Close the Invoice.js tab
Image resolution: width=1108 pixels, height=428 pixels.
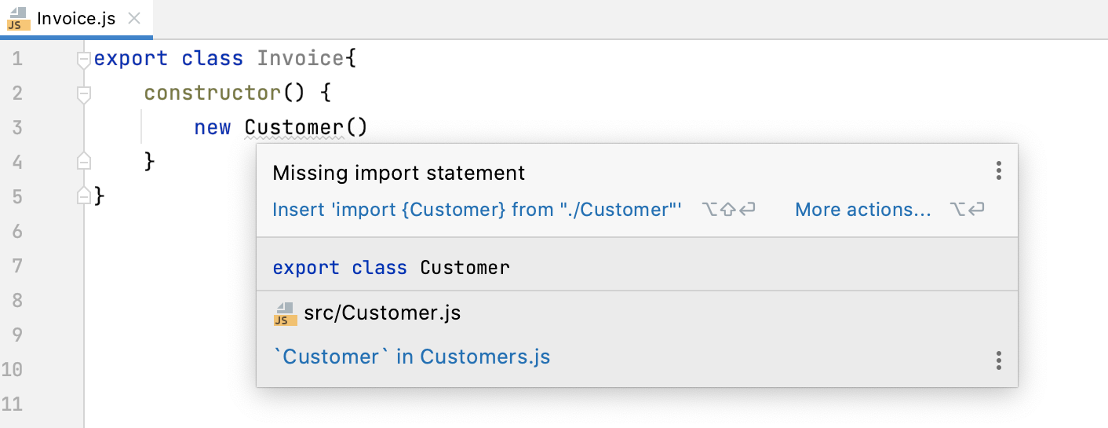click(x=134, y=19)
